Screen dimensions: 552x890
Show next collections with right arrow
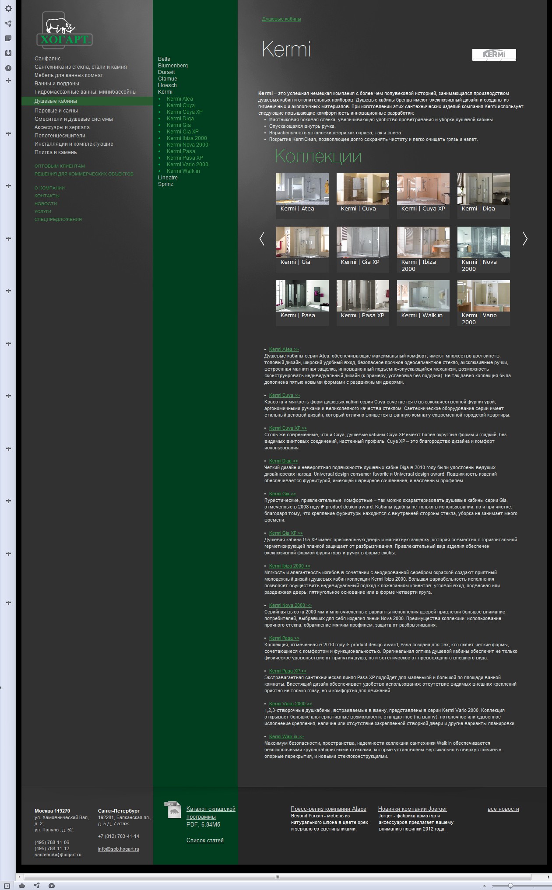525,238
